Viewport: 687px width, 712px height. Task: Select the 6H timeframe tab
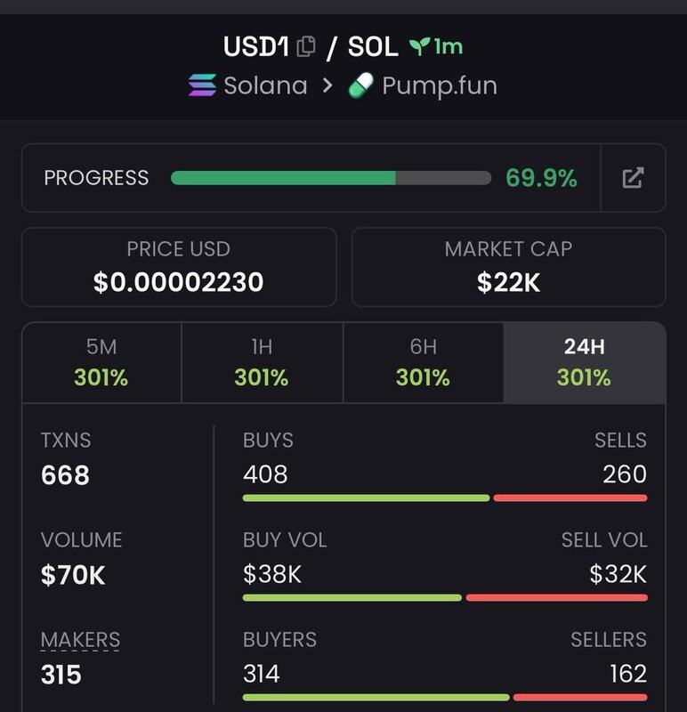pos(423,363)
